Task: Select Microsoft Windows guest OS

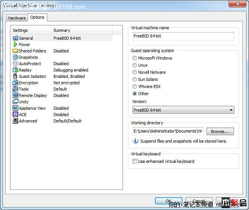Action: pos(134,58)
